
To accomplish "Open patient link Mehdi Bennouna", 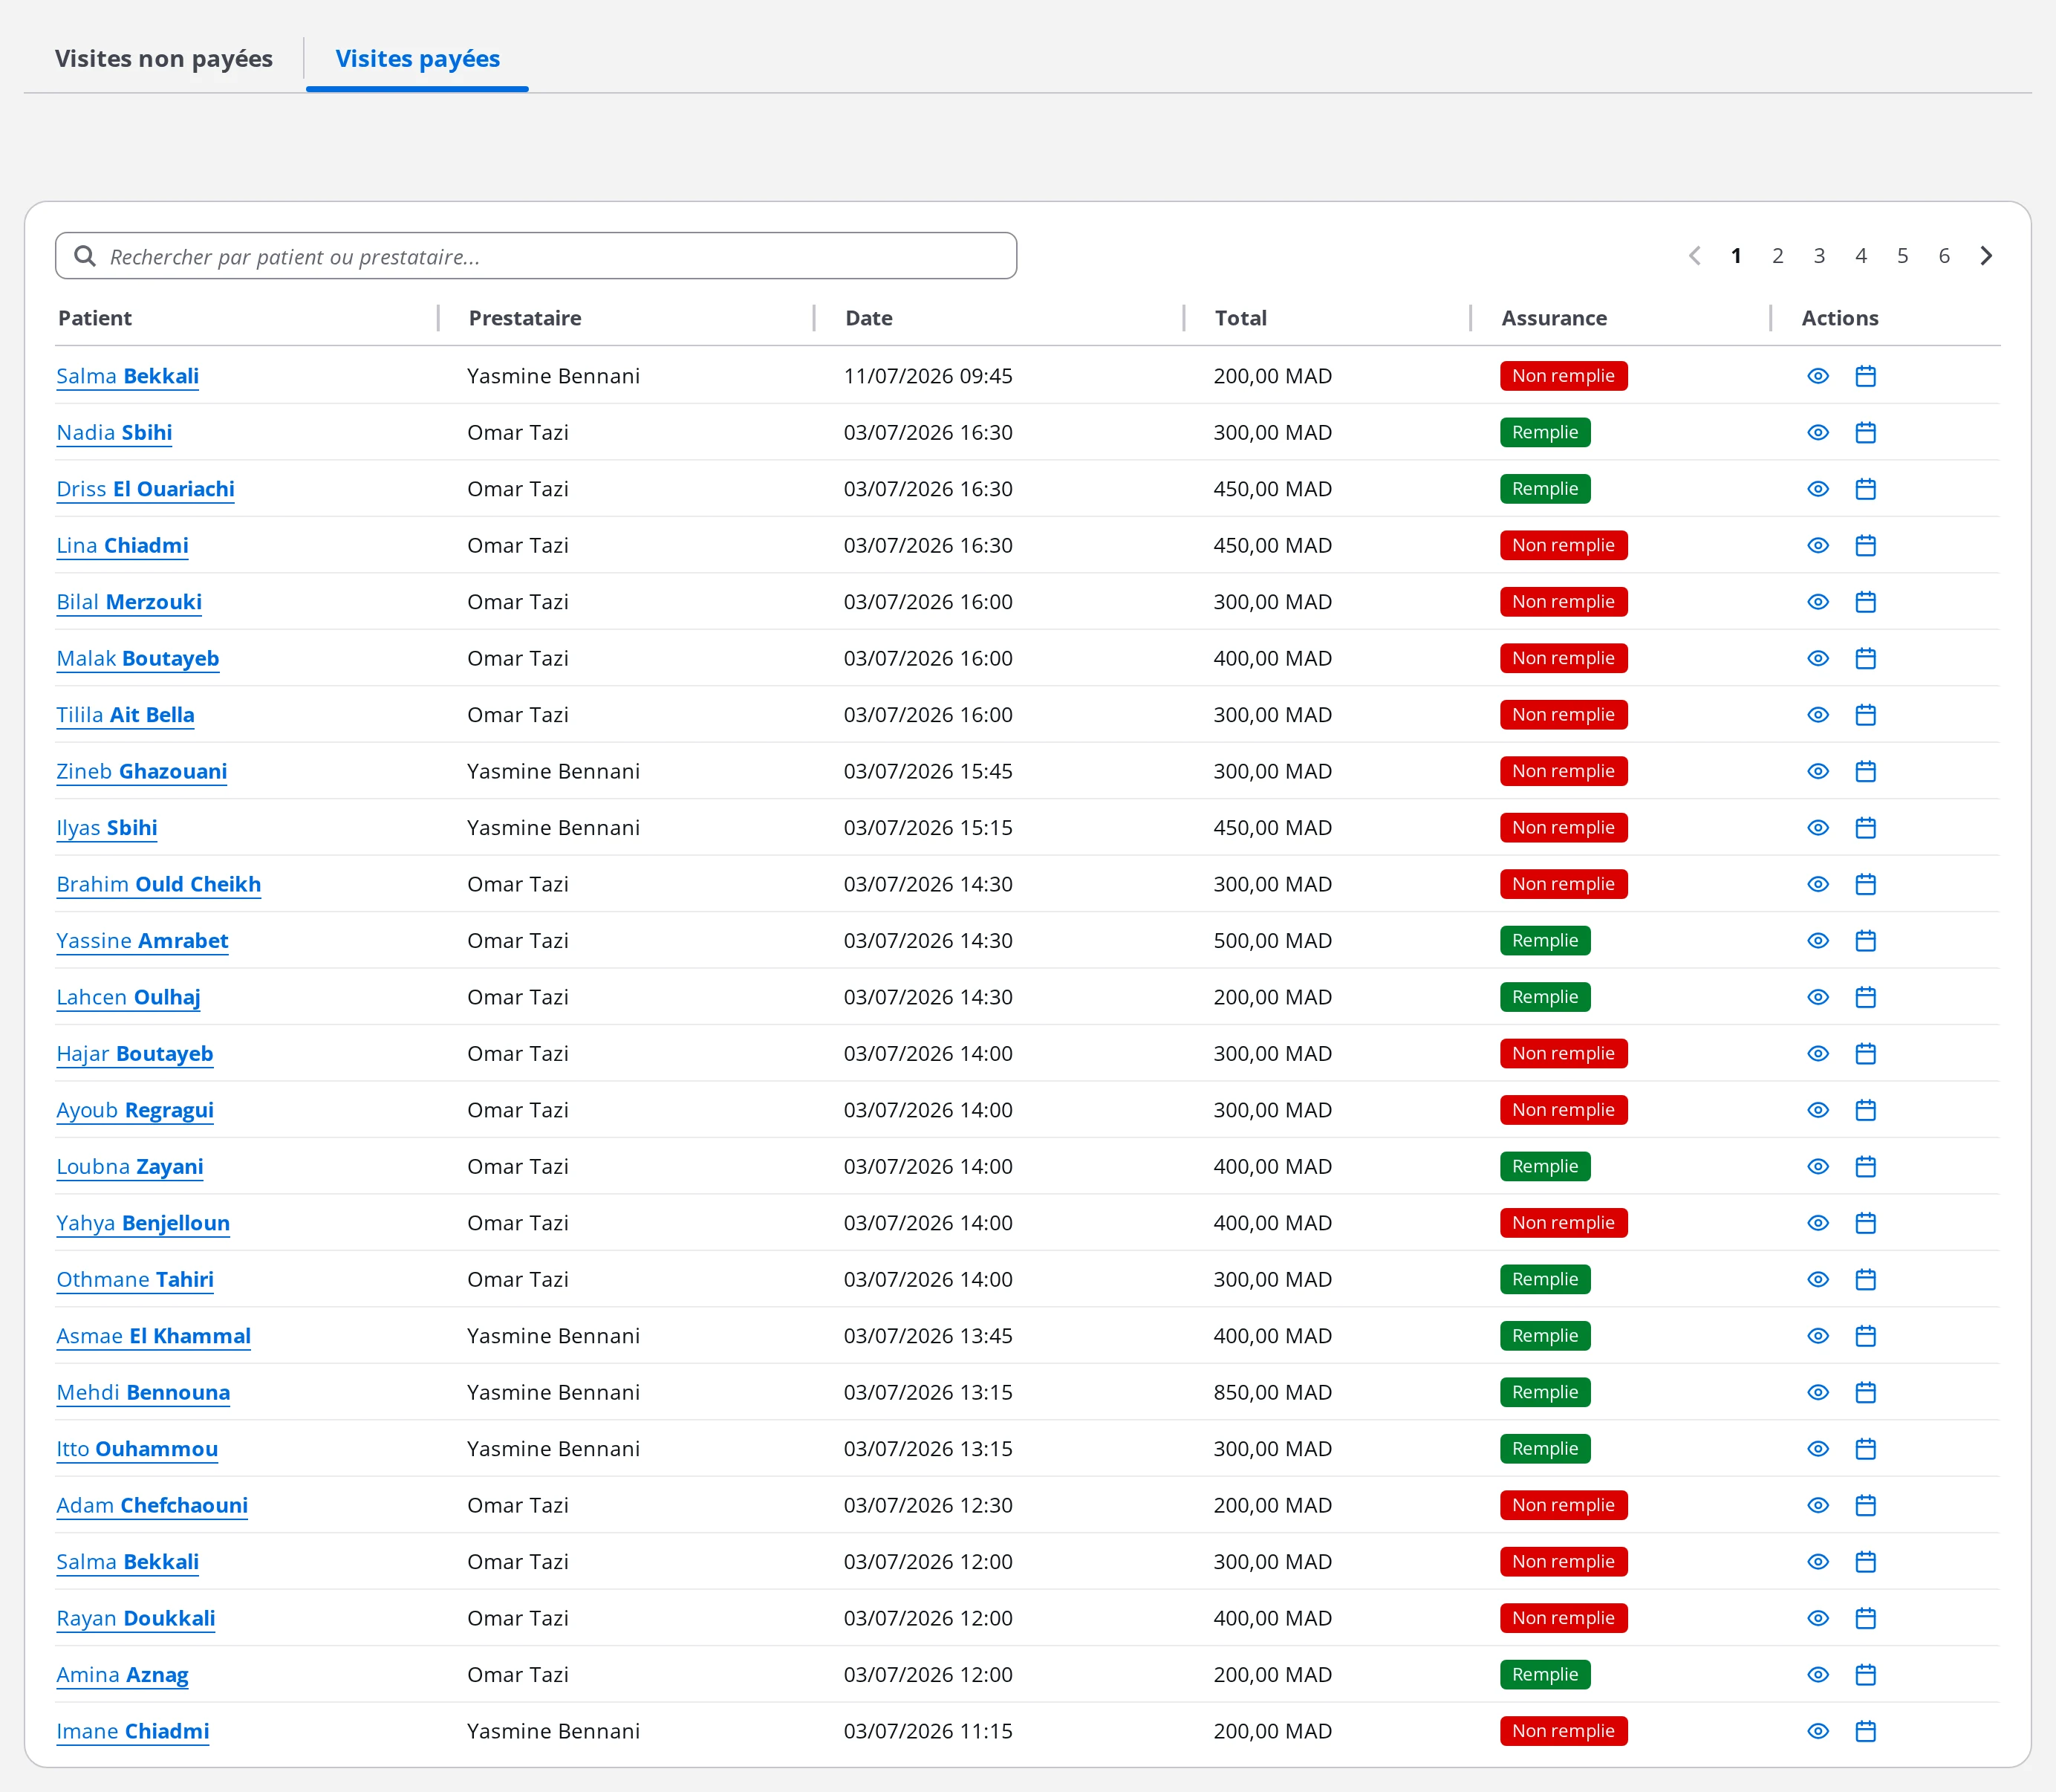I will click(x=143, y=1393).
